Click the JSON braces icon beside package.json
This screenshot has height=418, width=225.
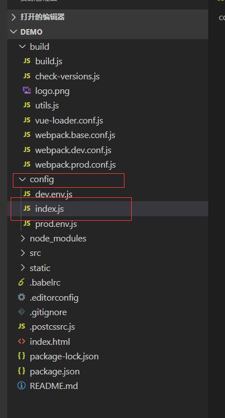(21, 371)
